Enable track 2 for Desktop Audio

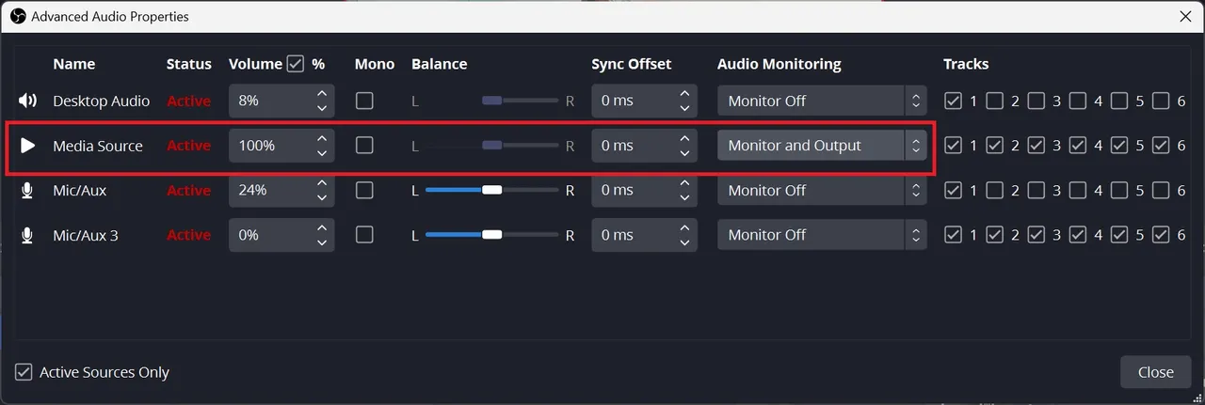[994, 101]
